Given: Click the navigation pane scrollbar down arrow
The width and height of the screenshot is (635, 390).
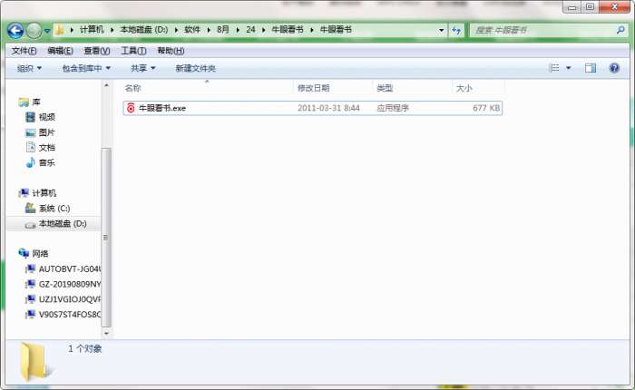Looking at the screenshot, I should click(106, 333).
